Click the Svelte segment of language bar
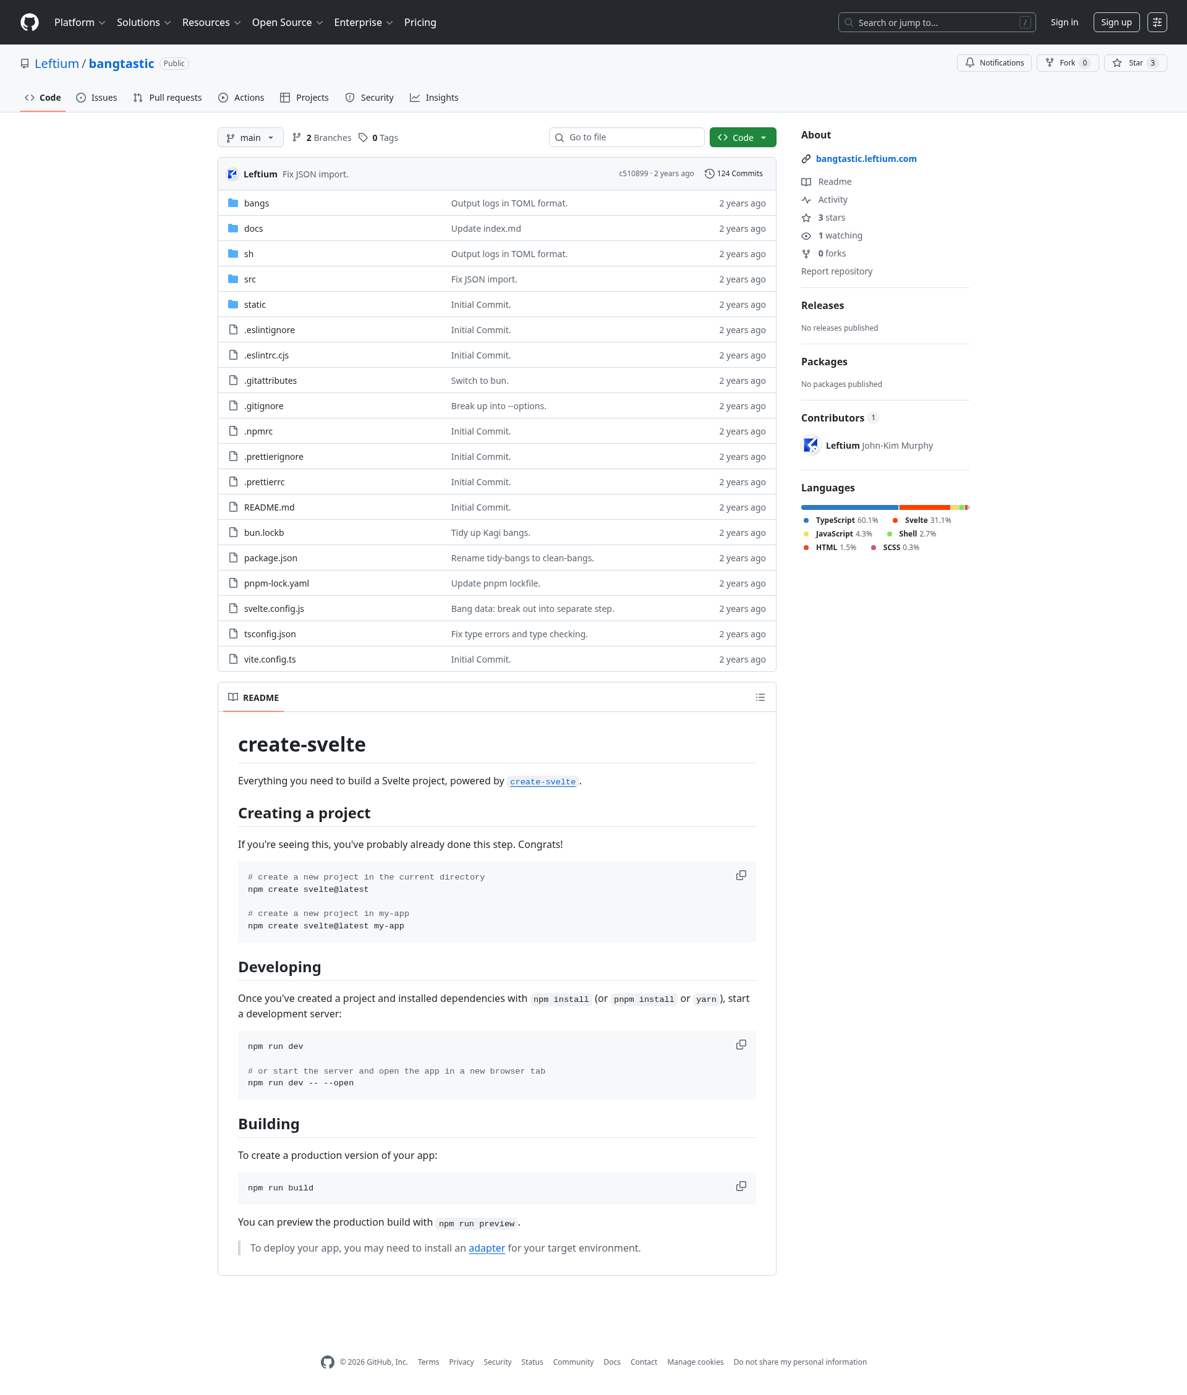This screenshot has width=1187, height=1395. (924, 507)
